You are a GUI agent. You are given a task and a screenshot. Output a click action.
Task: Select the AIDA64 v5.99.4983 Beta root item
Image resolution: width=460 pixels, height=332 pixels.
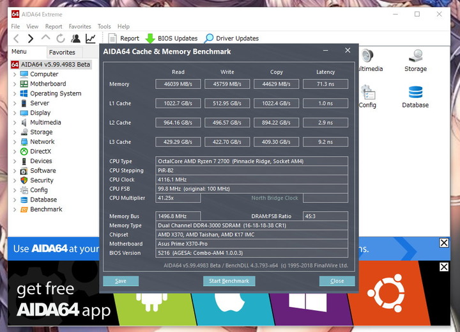51,65
